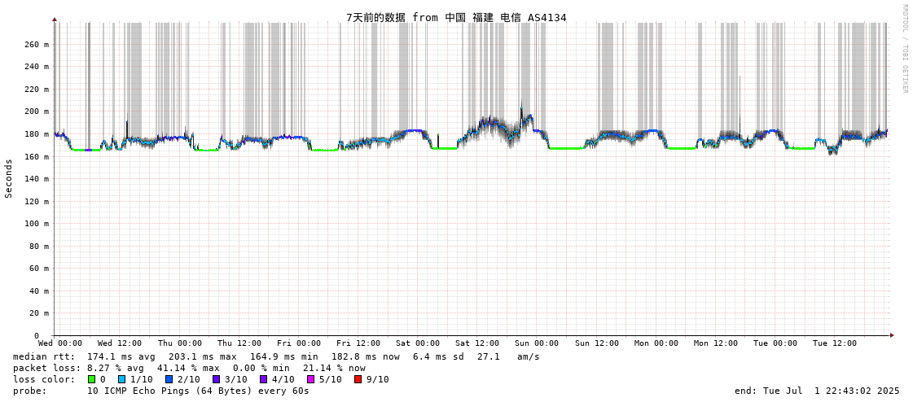Click the 'Fri 12:00' time axis label

click(358, 344)
